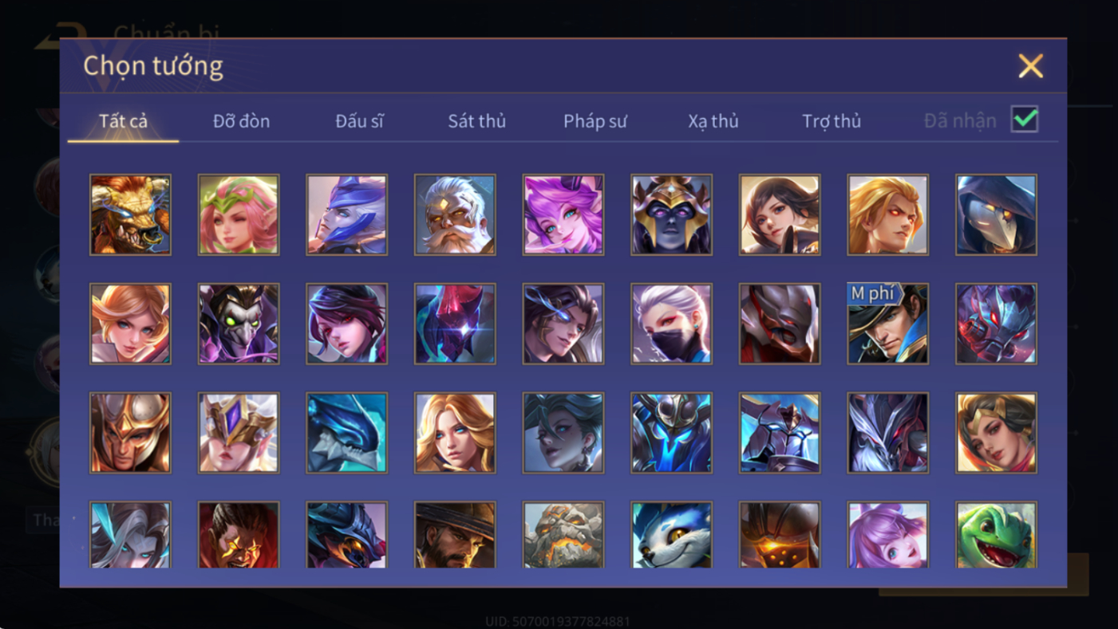This screenshot has width=1118, height=629.
Task: Go to the 'Tất cả' tab
Action: point(123,121)
